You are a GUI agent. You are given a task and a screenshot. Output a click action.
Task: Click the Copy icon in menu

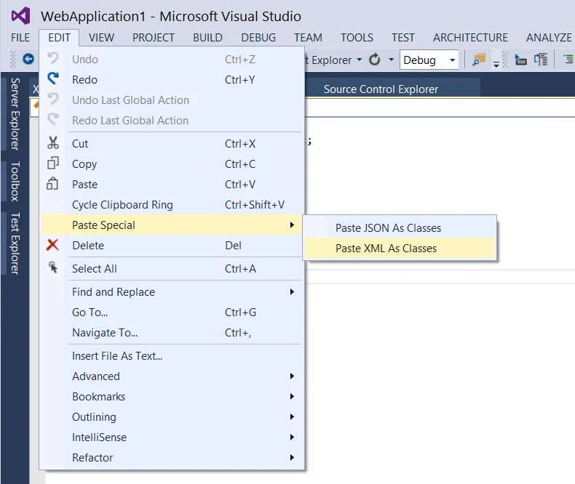point(52,164)
